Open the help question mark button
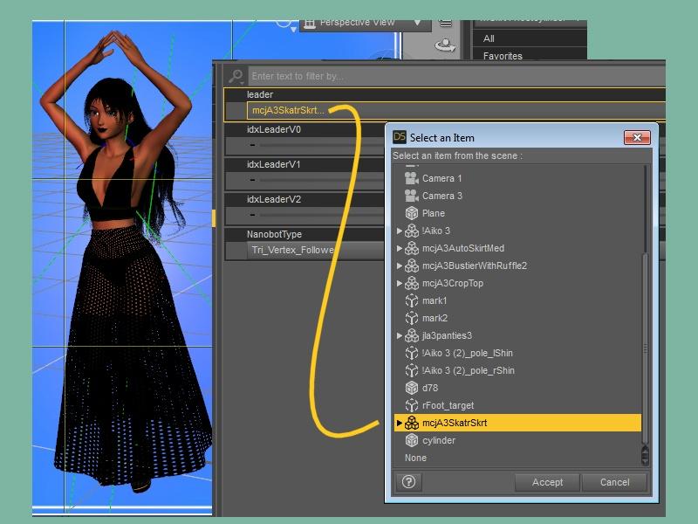The height and width of the screenshot is (524, 698). [408, 482]
